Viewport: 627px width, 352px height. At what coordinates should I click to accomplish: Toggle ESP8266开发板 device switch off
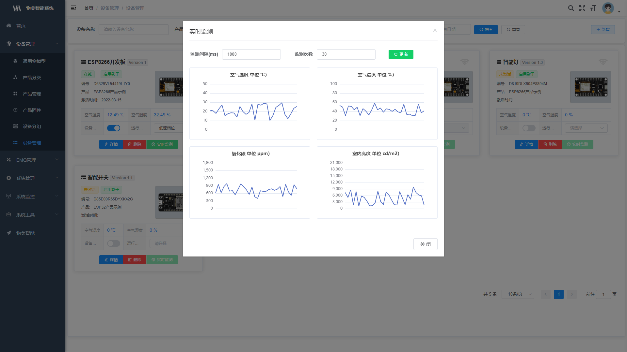click(114, 128)
